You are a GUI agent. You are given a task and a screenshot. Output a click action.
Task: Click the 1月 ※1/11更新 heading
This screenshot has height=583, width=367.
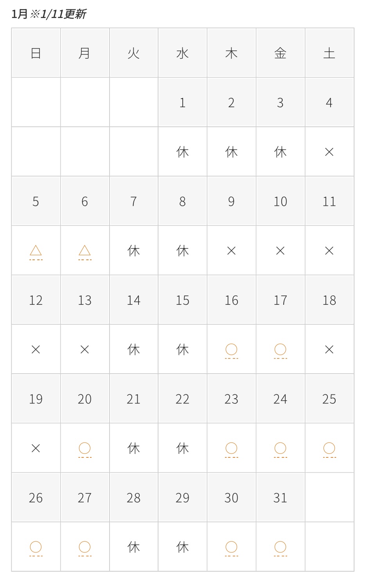pyautogui.click(x=49, y=14)
